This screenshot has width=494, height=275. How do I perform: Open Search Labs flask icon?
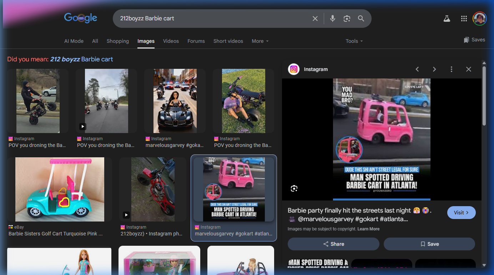pyautogui.click(x=447, y=19)
